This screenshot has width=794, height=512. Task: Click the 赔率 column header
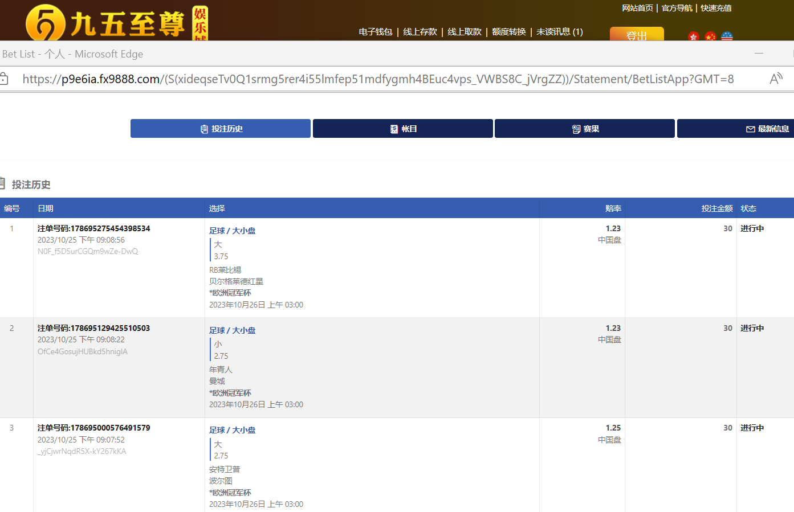(613, 208)
